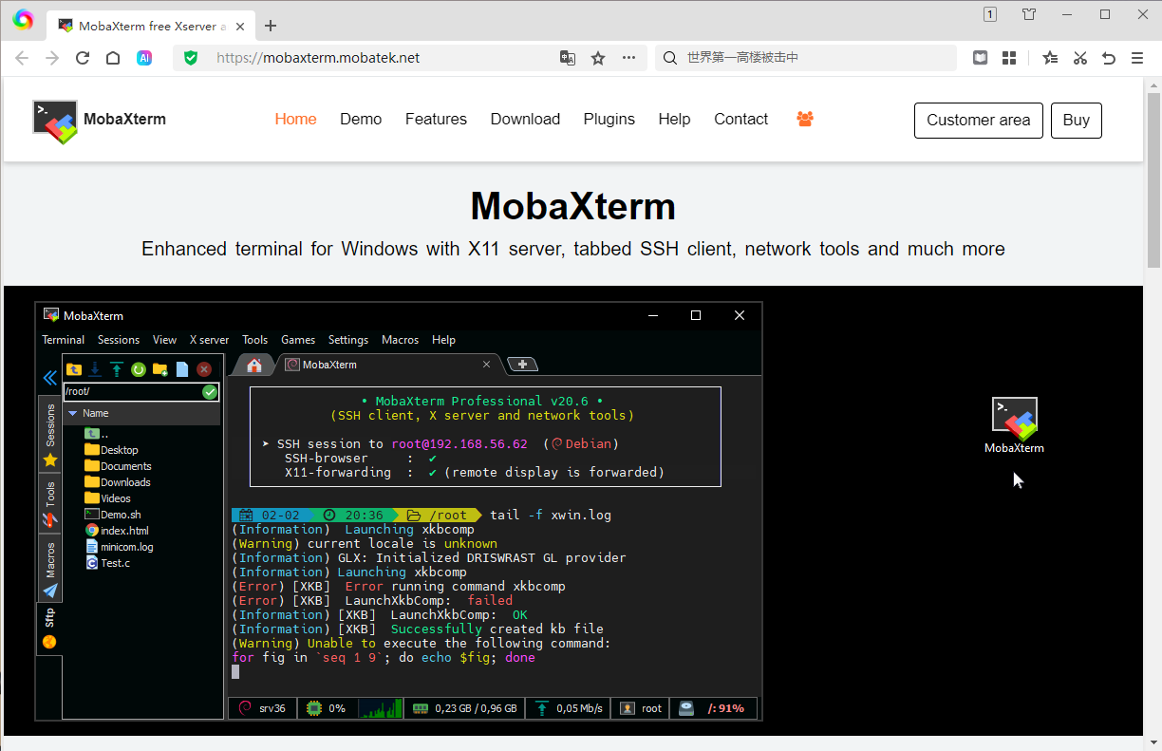Switch to Macros side tab
This screenshot has width=1162, height=751.
50,570
